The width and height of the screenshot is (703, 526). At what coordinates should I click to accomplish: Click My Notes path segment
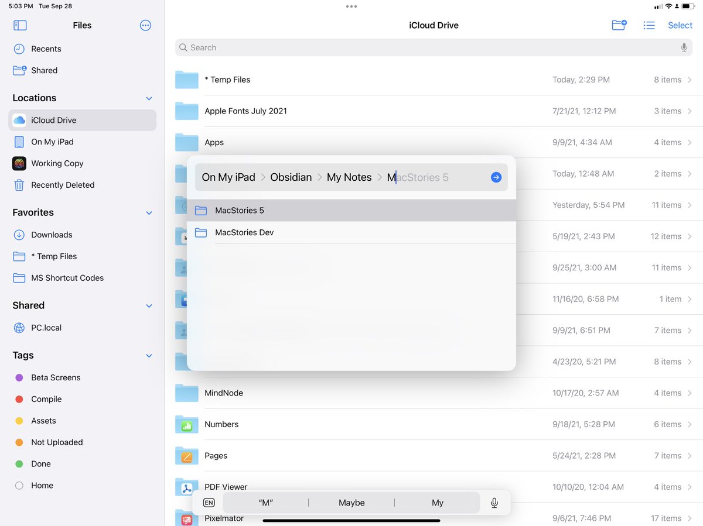pos(349,177)
